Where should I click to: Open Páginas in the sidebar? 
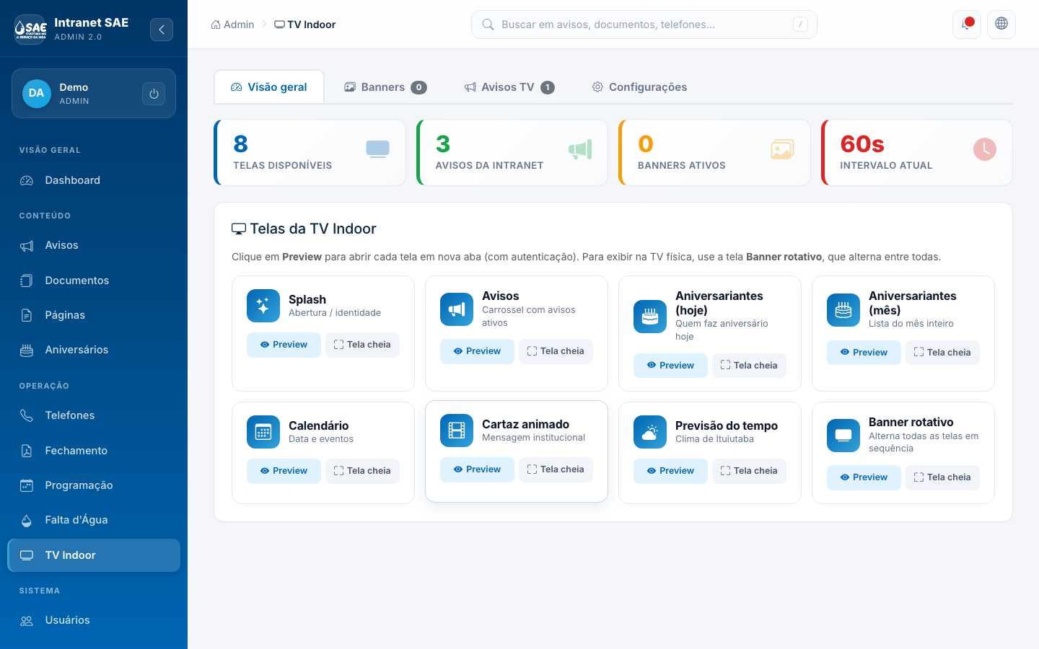tap(94, 315)
